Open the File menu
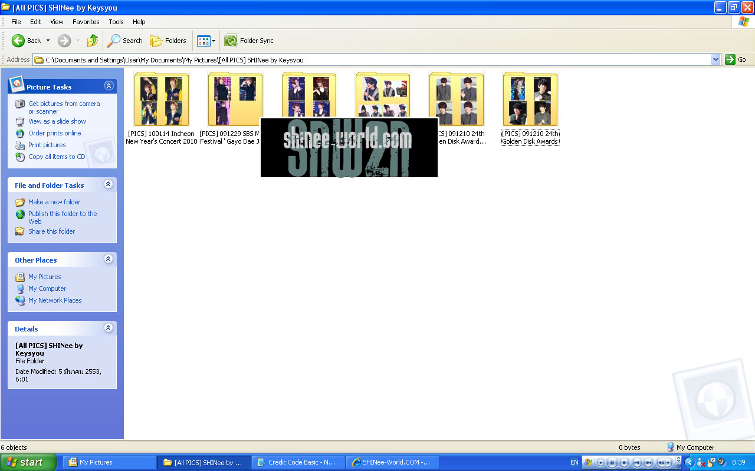This screenshot has width=755, height=471. pyautogui.click(x=16, y=22)
